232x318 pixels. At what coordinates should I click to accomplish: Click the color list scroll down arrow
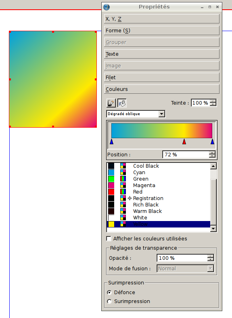213,229
